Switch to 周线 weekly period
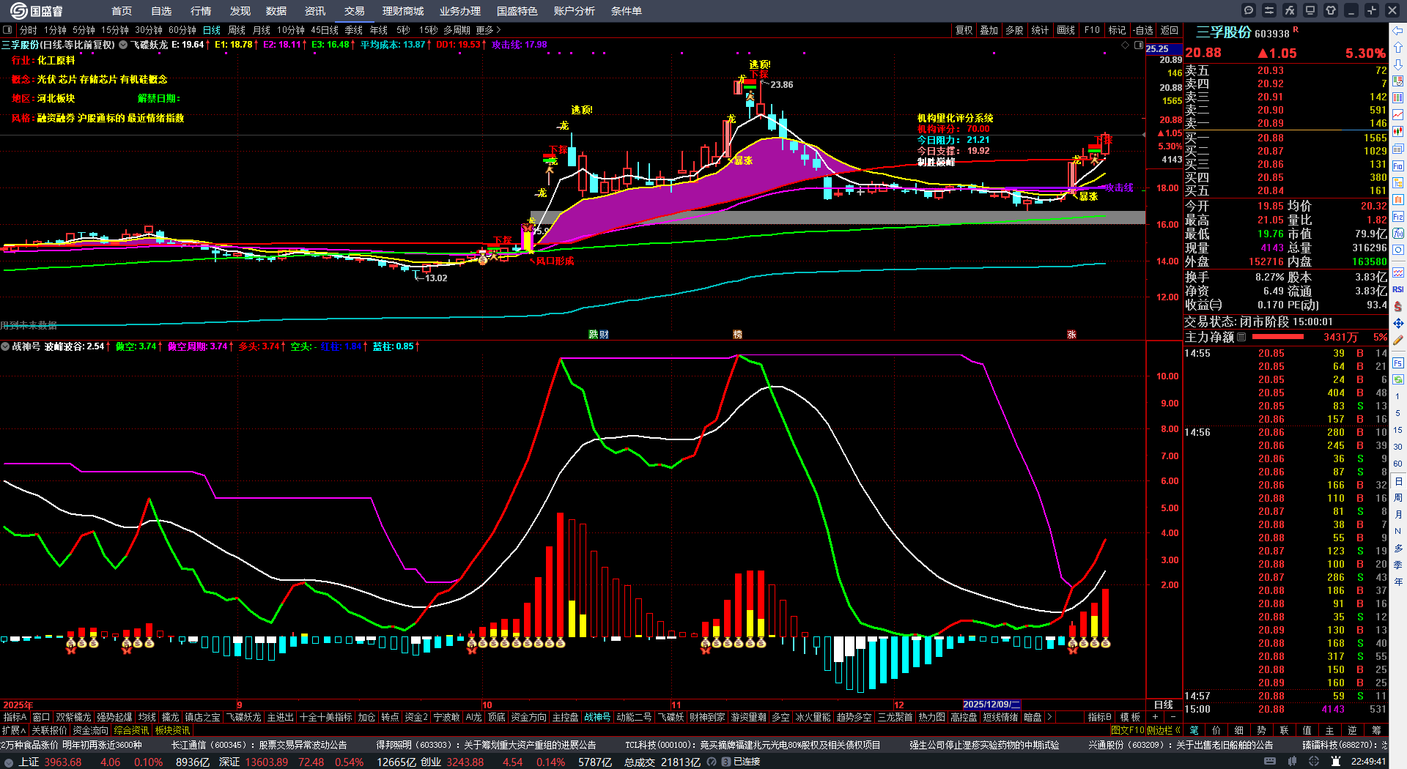Screen dimensions: 1407x769 (237, 30)
